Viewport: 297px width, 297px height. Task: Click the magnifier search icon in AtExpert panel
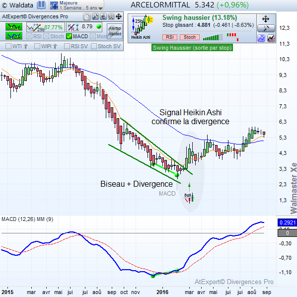tap(87, 17)
